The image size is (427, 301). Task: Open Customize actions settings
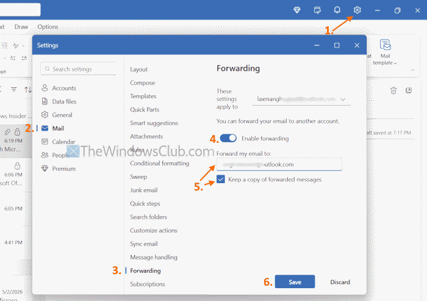click(x=154, y=230)
